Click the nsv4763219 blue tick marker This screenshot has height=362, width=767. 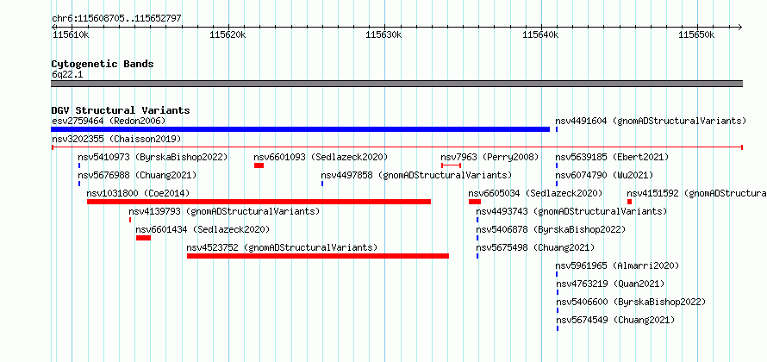coord(557,292)
